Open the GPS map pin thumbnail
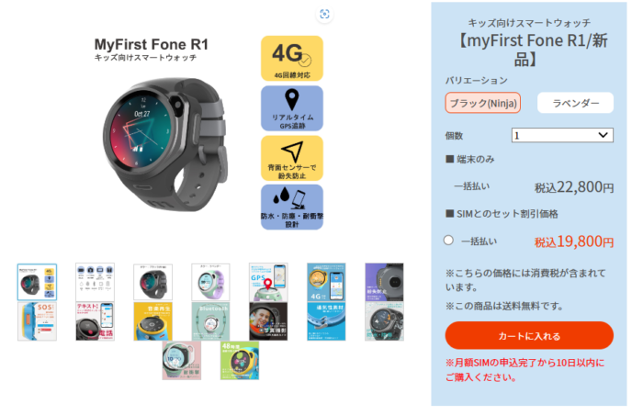 [x=268, y=282]
